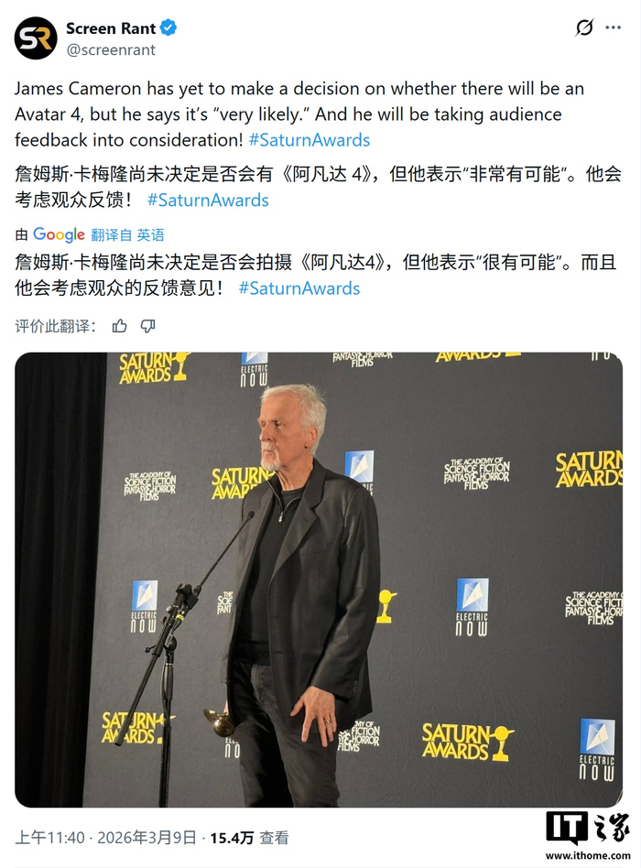Click the 评价此翻译 label
Viewport: 641px width, 868px height.
tap(55, 326)
